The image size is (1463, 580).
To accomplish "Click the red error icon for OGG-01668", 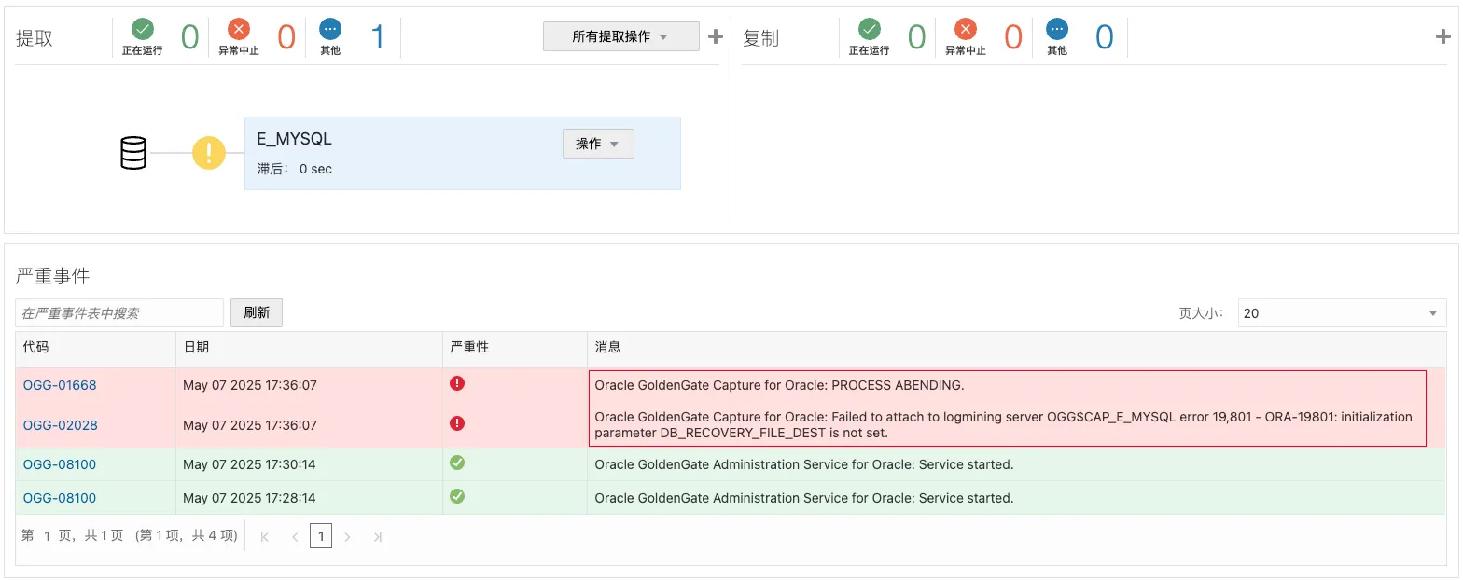I will tap(457, 383).
